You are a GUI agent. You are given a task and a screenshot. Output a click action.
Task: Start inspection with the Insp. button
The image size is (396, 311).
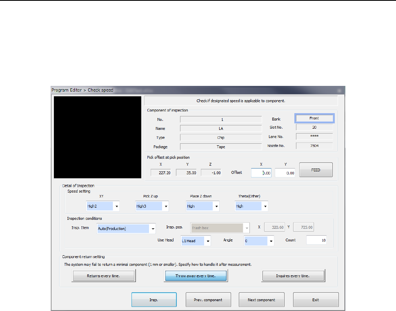coord(154,300)
